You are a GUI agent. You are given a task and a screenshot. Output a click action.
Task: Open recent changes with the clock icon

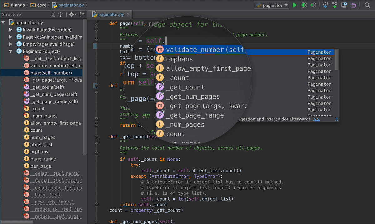tap(345, 5)
